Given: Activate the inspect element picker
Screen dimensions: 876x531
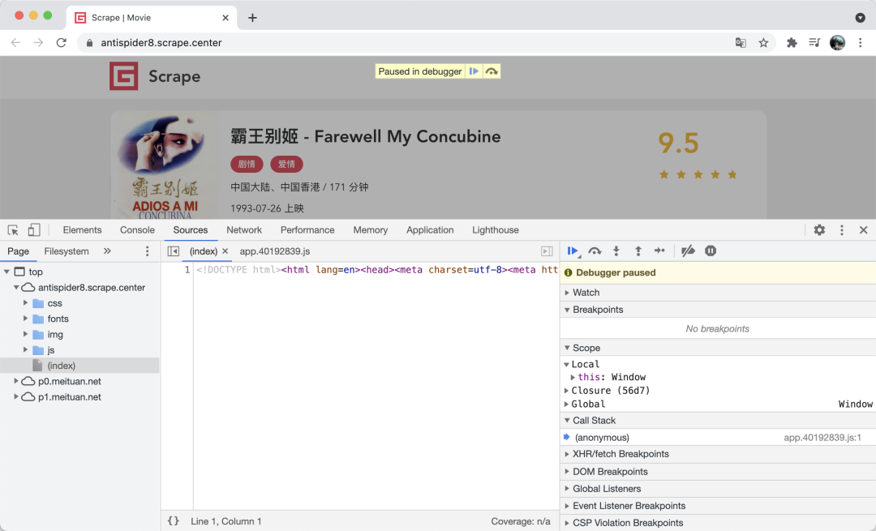Looking at the screenshot, I should tap(14, 230).
